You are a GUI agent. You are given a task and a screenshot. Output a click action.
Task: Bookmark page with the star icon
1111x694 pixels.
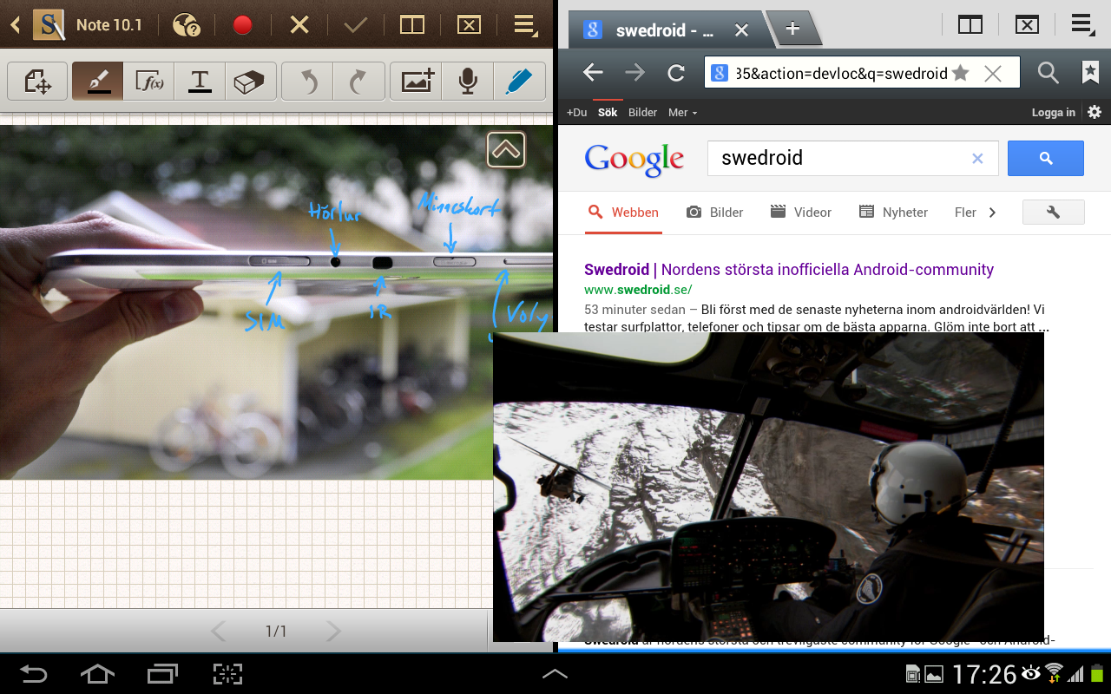click(960, 73)
